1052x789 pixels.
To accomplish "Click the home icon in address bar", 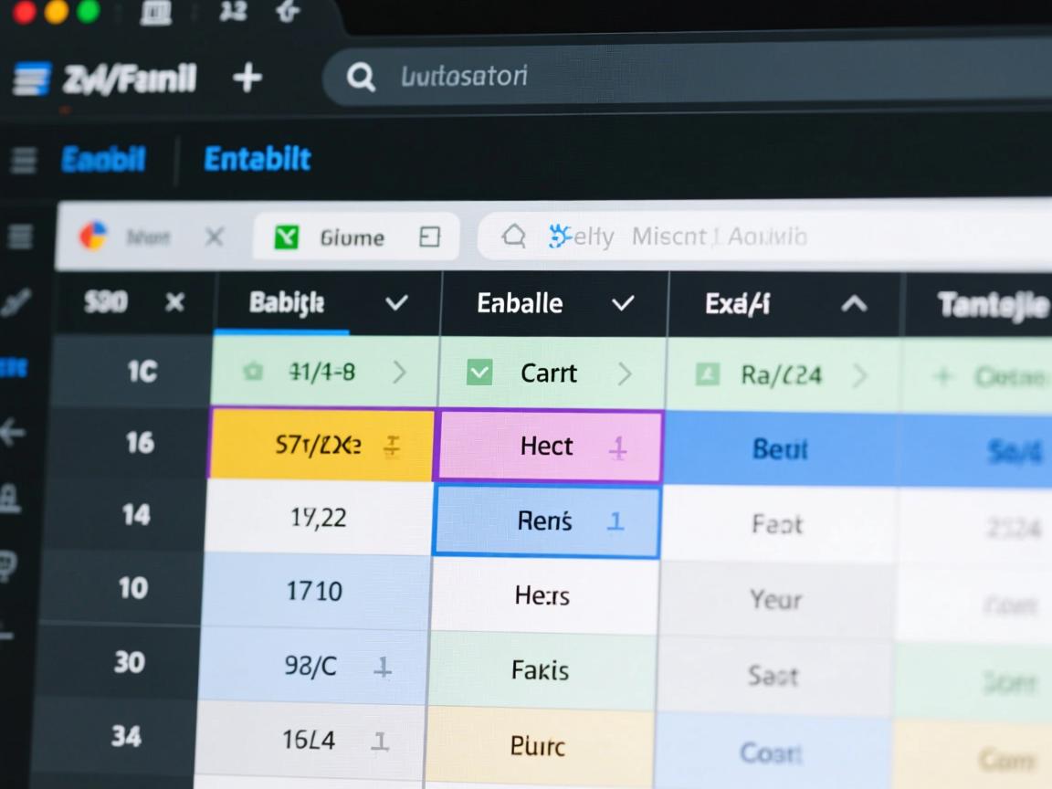I will pyautogui.click(x=514, y=237).
